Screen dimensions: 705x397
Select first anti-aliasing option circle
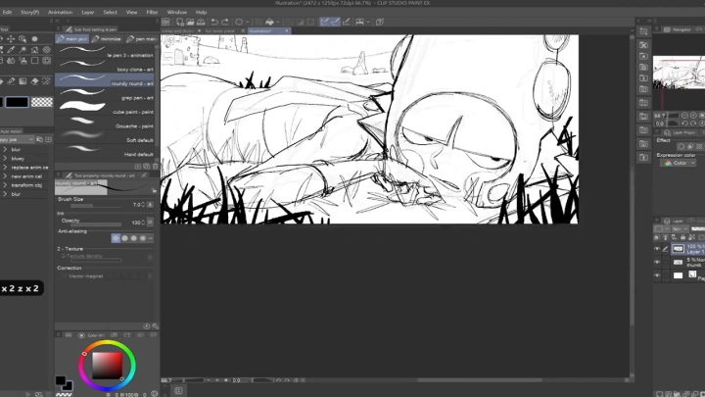click(116, 238)
